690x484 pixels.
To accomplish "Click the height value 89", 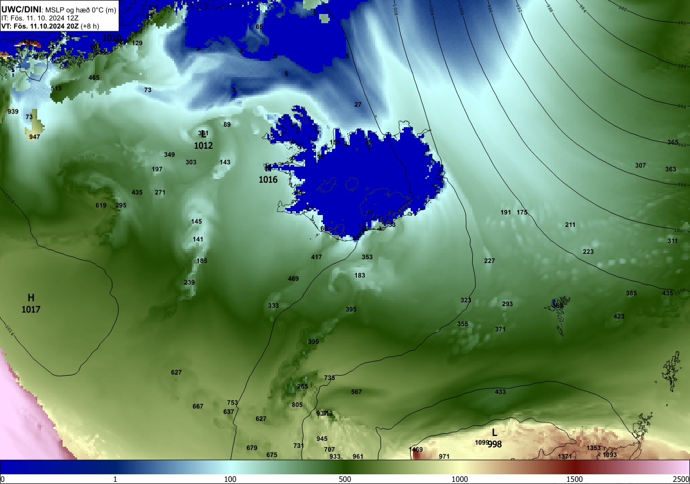I will click(227, 125).
